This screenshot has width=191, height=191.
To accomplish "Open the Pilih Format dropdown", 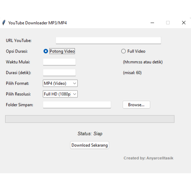I will pos(60,83).
